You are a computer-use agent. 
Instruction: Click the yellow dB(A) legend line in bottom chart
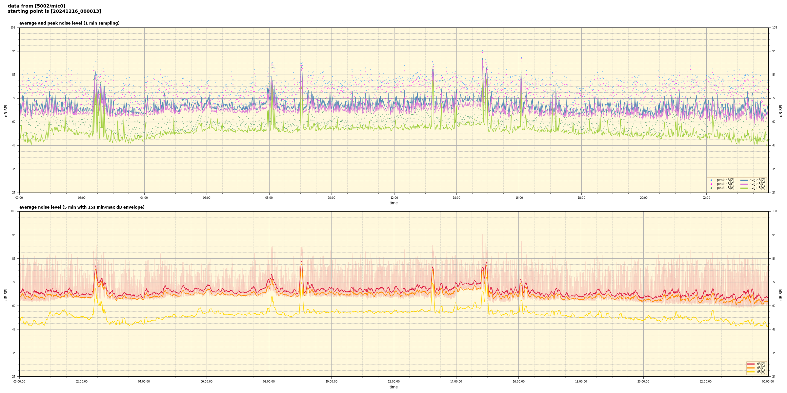tap(751, 372)
